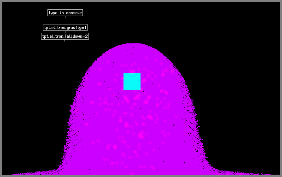The width and height of the screenshot is (282, 177).
Task: Click the "type in console" sign
Action: (x=65, y=13)
